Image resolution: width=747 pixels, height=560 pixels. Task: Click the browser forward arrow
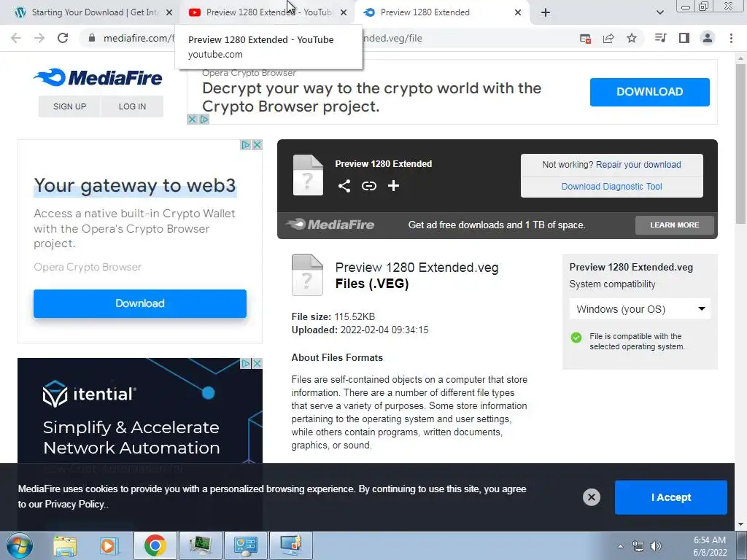click(x=39, y=38)
